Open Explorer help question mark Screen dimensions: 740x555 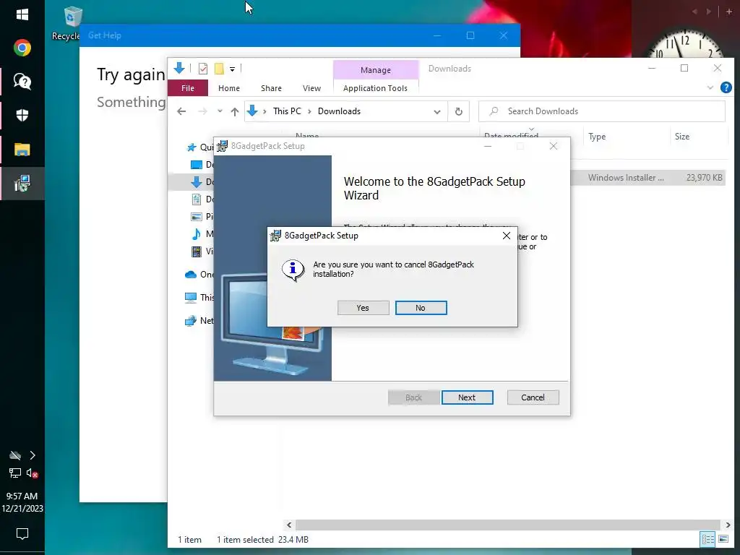click(726, 87)
